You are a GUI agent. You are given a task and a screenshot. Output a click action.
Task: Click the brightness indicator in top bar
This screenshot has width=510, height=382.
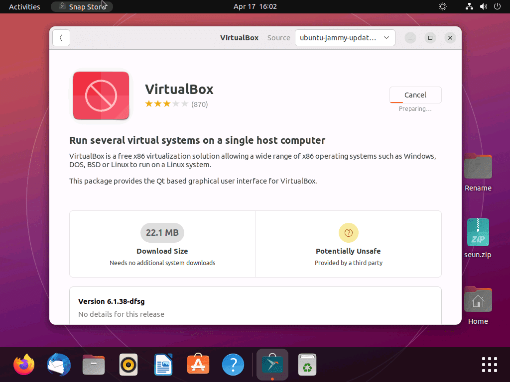tap(443, 6)
